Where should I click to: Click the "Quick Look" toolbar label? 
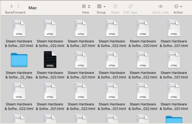pos(160,12)
